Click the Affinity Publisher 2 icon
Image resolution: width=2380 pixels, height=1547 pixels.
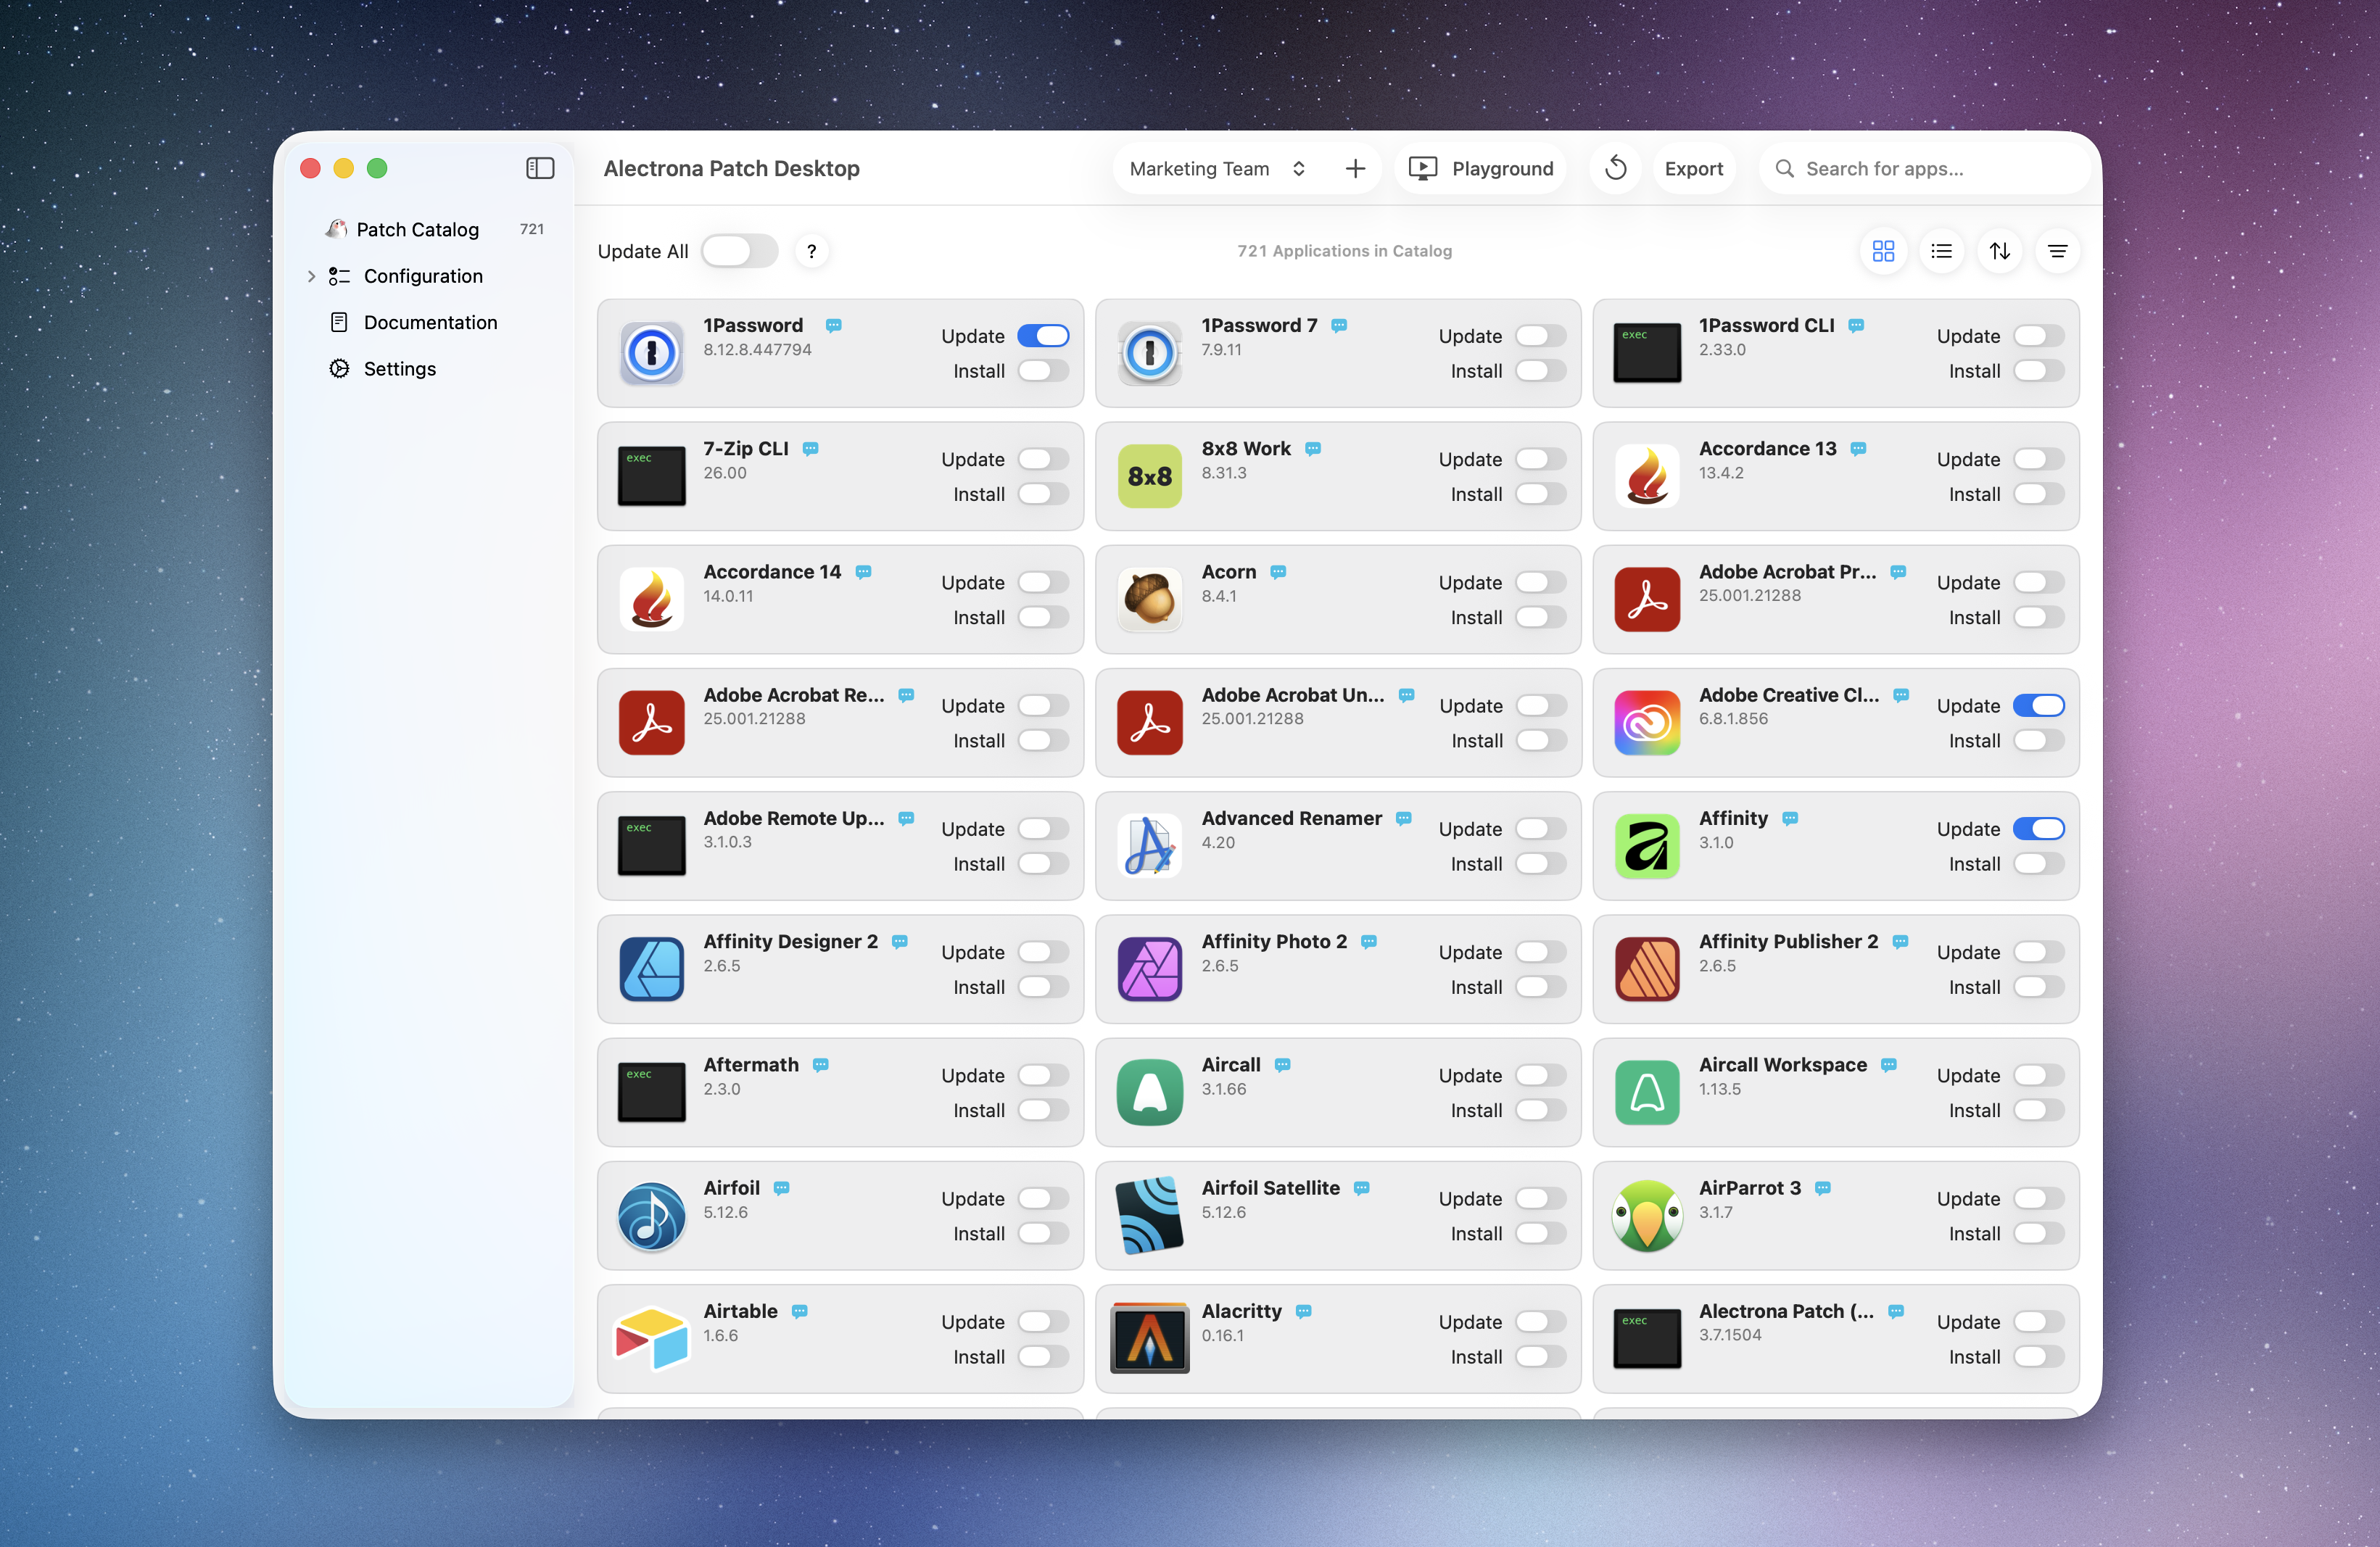tap(1646, 969)
